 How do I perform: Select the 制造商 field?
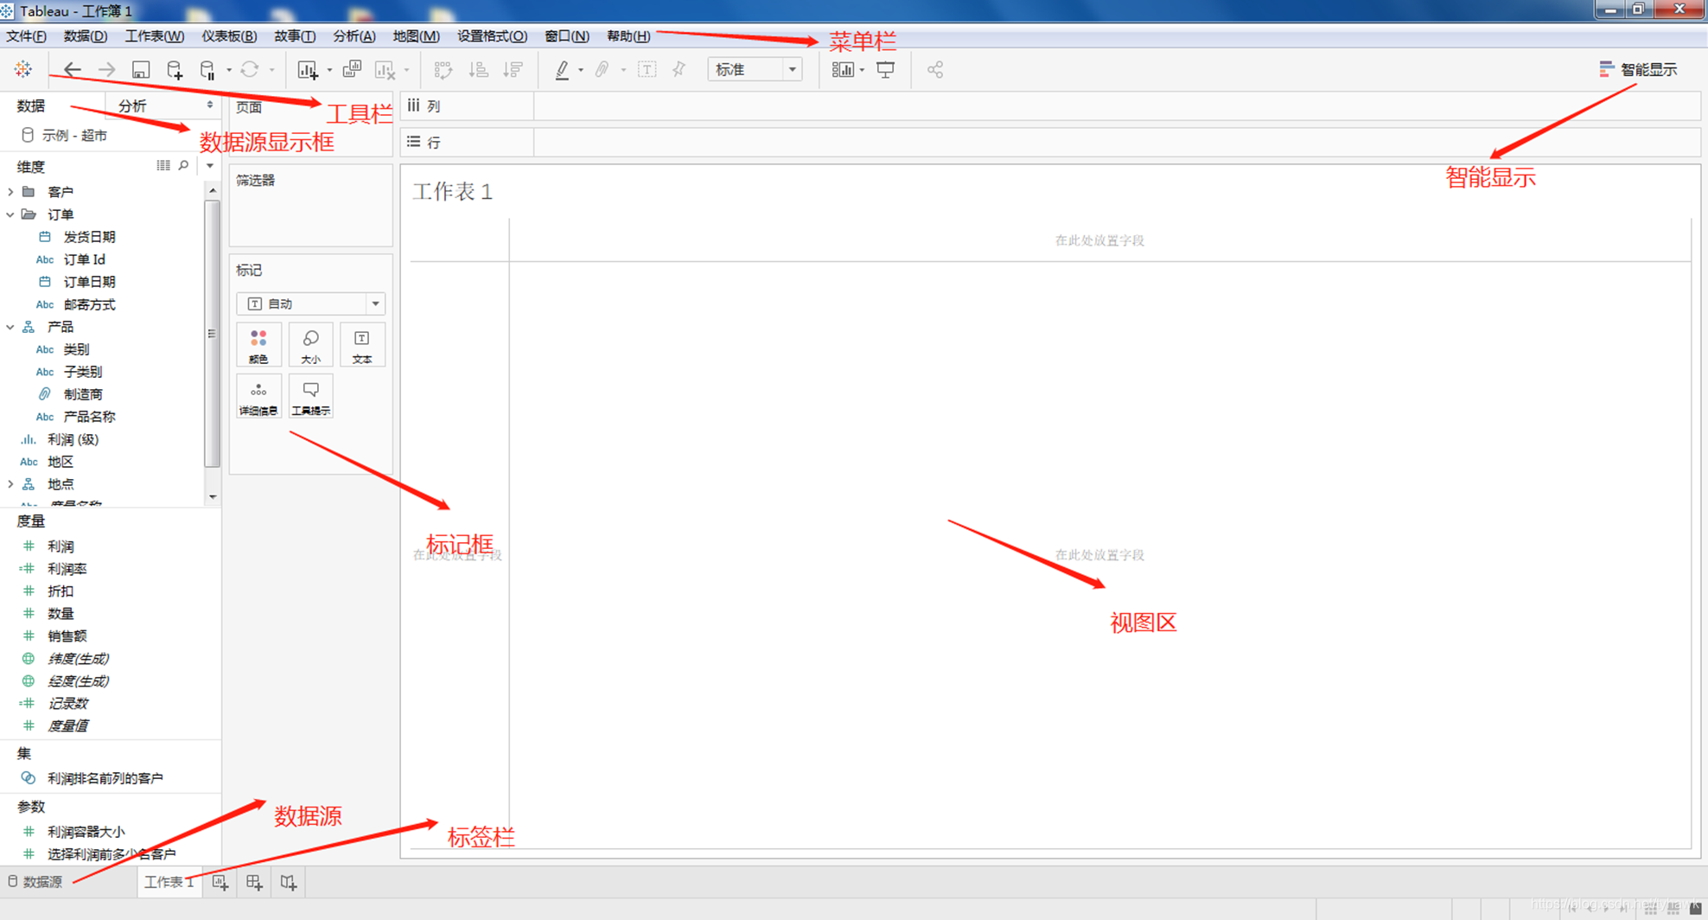click(x=83, y=394)
